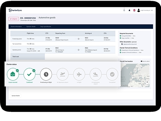Image resolution: width=161 pixels, height=121 pixels.
Task: Click the Positioning in-flight clock icon
Action: pos(46,74)
